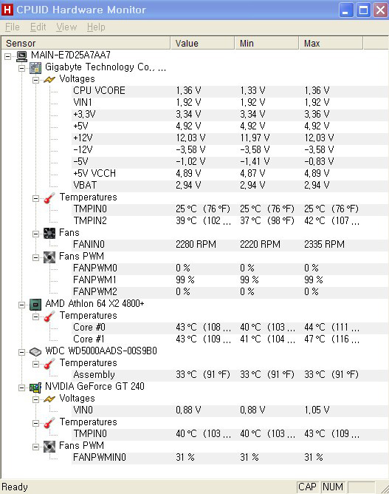Viewport: 389px width, 494px height.
Task: Open the View menu
Action: (66, 27)
